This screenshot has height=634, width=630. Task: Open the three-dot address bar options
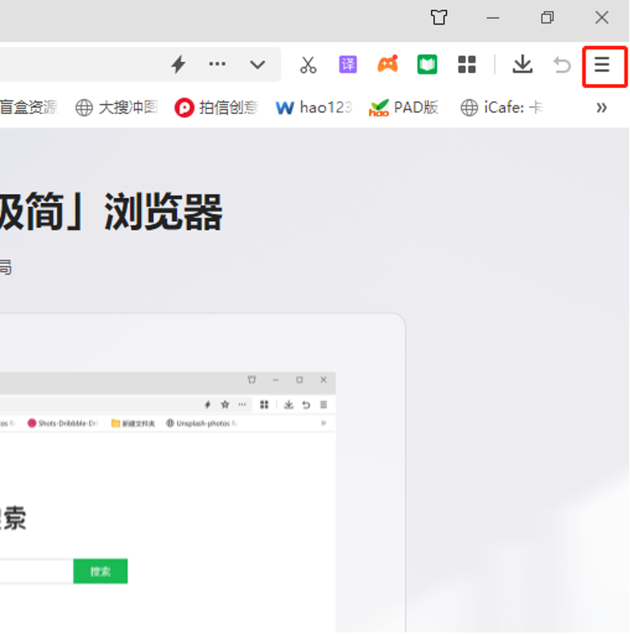[x=217, y=65]
